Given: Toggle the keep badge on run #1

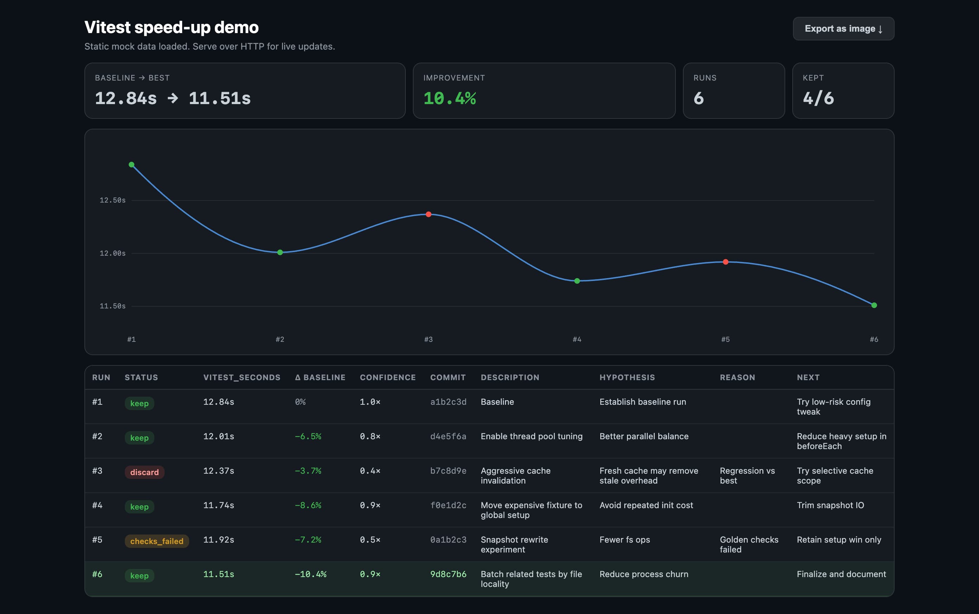Looking at the screenshot, I should pyautogui.click(x=139, y=403).
